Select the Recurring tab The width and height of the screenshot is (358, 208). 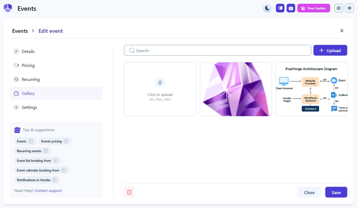click(30, 79)
